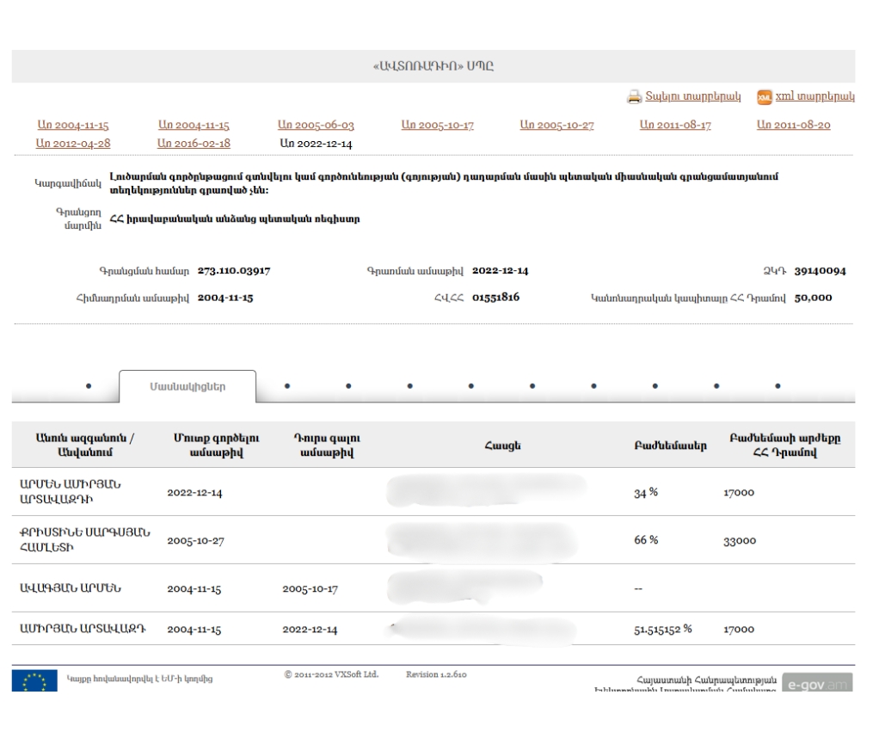Open the record dated Առ 2005-10-17
This screenshot has width=873, height=738.
437,126
